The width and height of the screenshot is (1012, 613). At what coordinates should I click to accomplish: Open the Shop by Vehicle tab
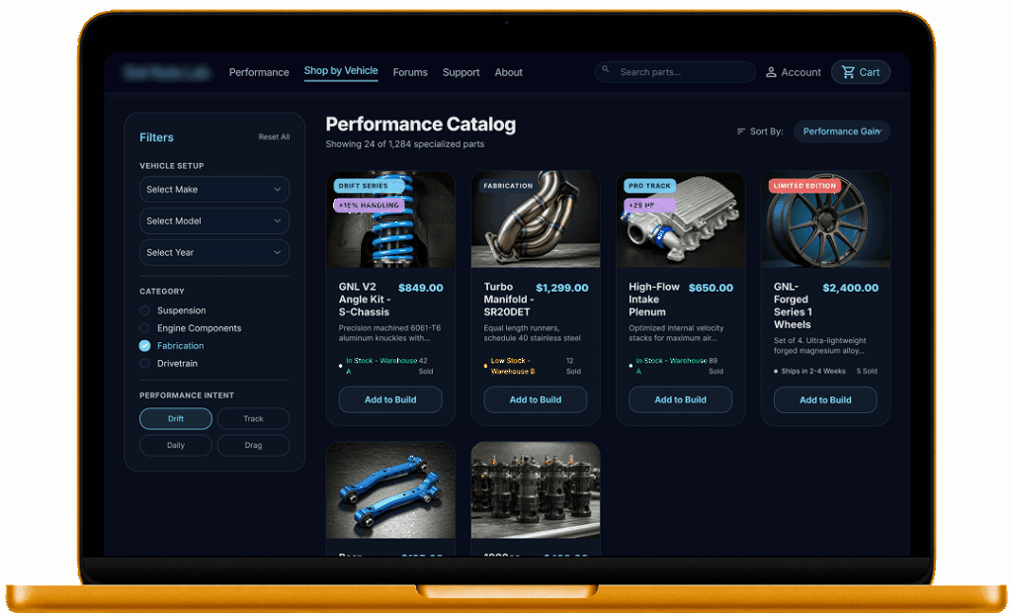(x=341, y=71)
